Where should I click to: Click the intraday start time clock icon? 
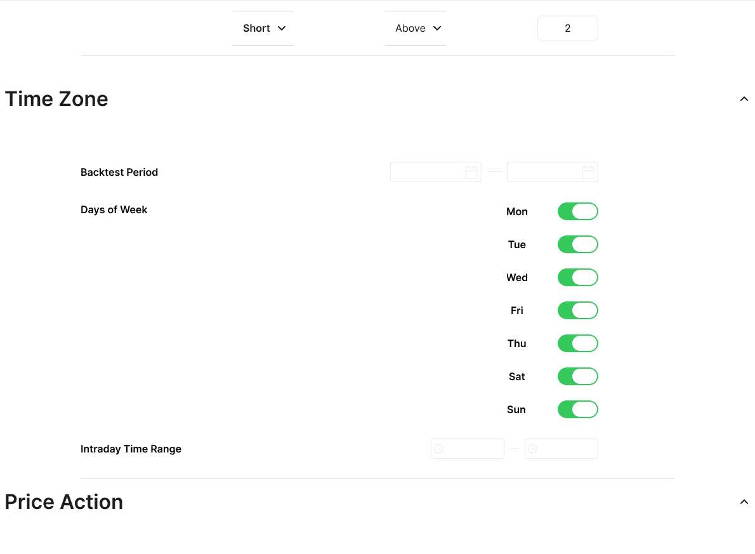tap(438, 449)
